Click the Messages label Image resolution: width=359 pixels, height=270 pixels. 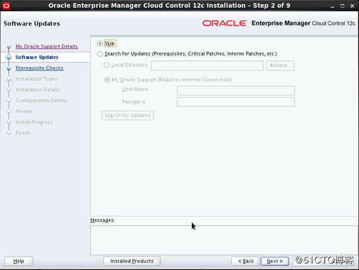pyautogui.click(x=103, y=220)
